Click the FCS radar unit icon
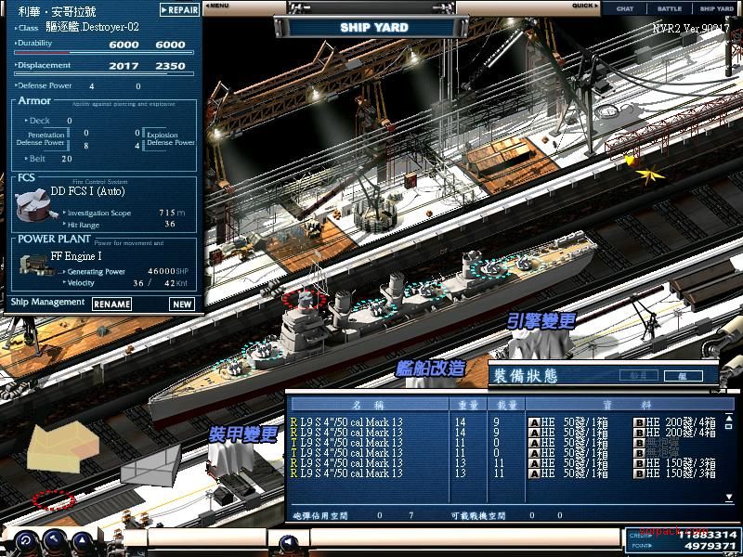Image resolution: width=743 pixels, height=557 pixels. (x=33, y=204)
